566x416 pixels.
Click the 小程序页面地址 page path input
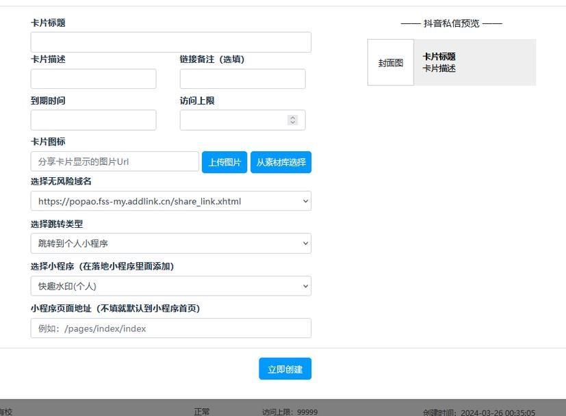(170, 328)
